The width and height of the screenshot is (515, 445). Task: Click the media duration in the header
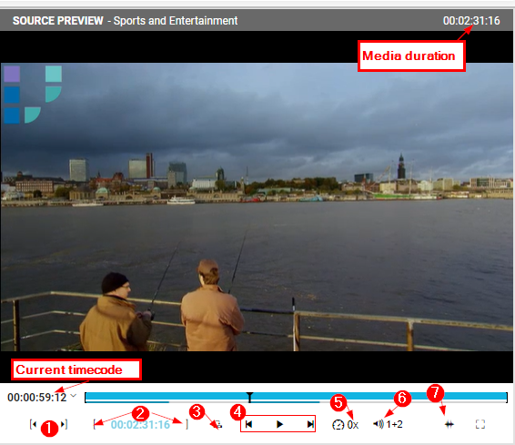(x=471, y=21)
